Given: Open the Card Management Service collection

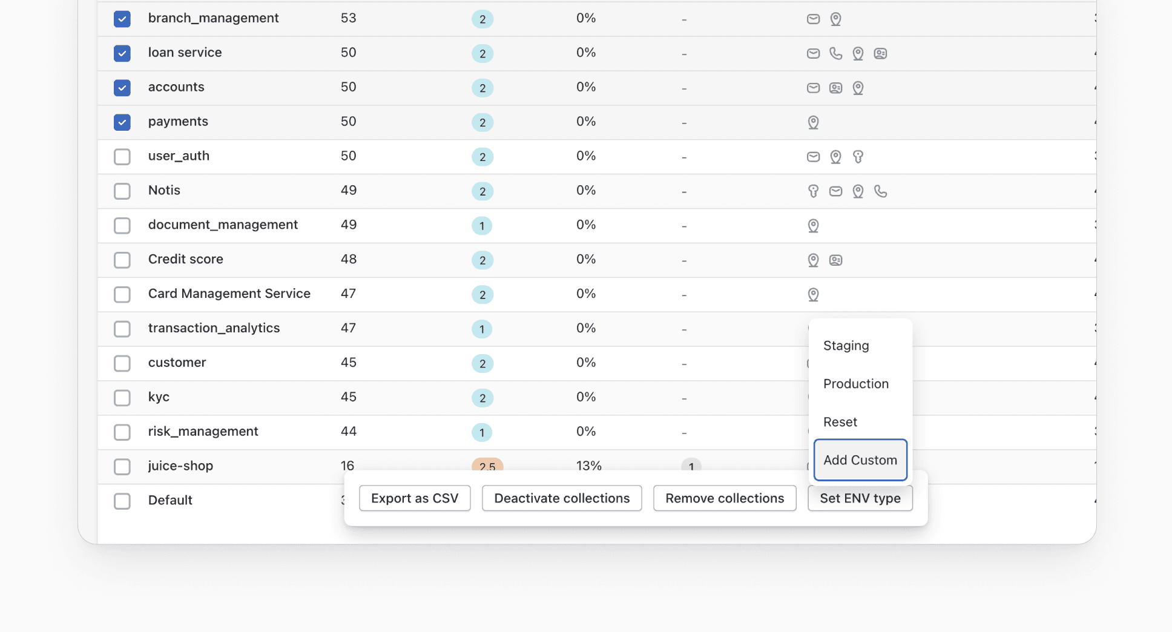Looking at the screenshot, I should pyautogui.click(x=229, y=294).
